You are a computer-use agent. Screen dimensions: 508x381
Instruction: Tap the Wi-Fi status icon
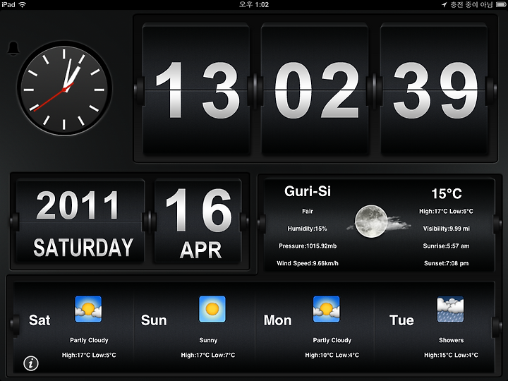(23, 4)
